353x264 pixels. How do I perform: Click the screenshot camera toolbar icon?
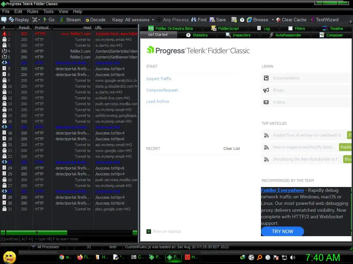pyautogui.click(x=234, y=20)
